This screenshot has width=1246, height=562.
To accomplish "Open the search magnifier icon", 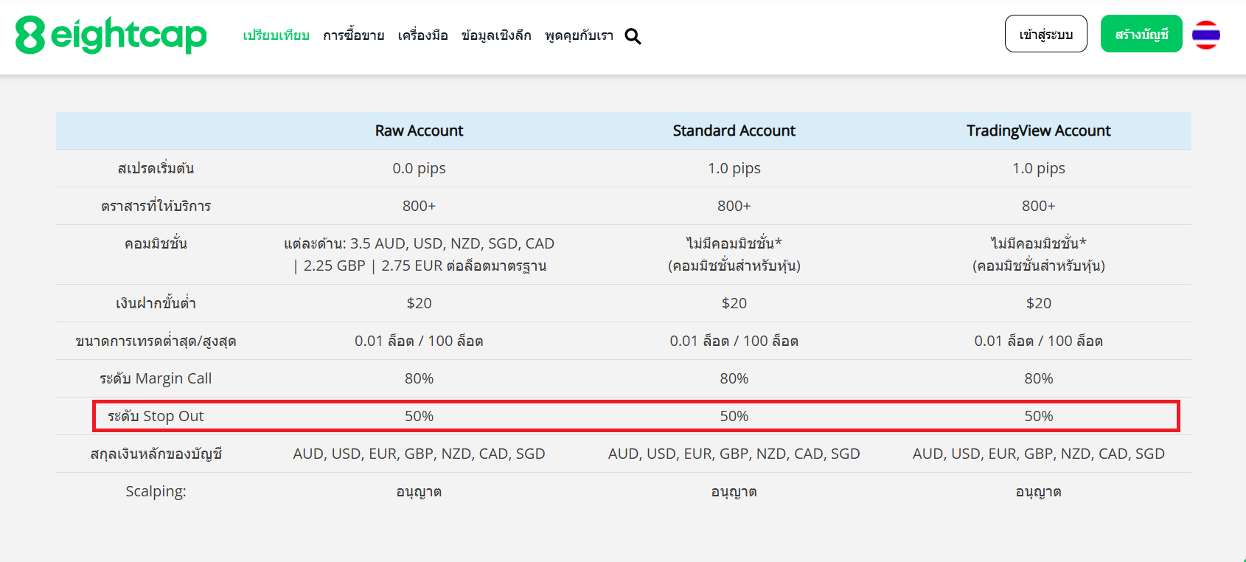I will pos(633,36).
